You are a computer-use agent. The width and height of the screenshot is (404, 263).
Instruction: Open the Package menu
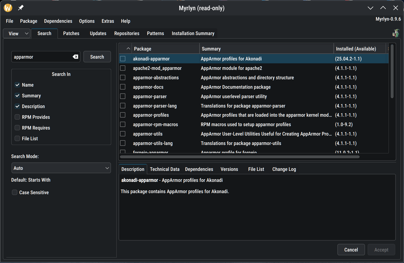pyautogui.click(x=29, y=21)
